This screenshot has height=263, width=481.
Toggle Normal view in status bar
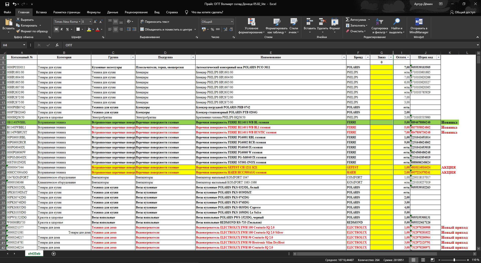coord(413,260)
